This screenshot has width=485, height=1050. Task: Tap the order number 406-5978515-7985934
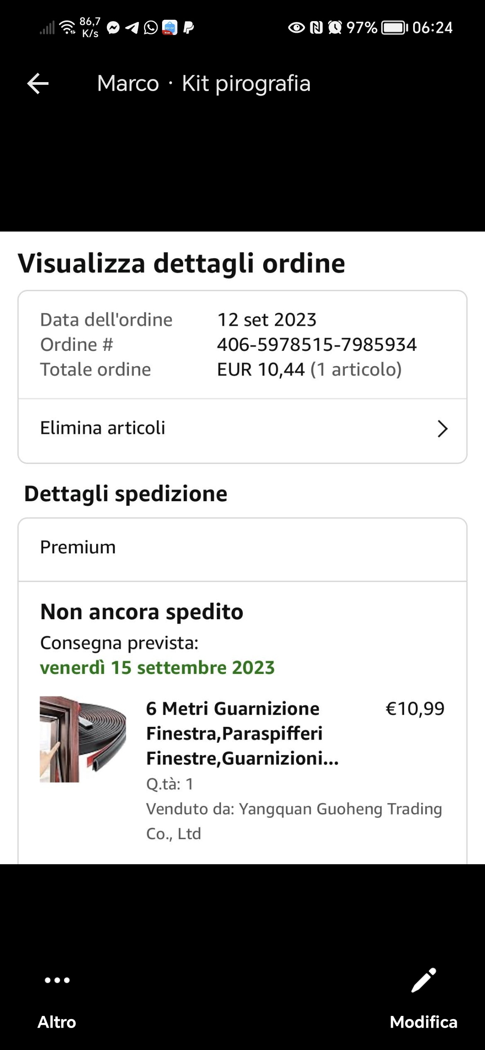[317, 345]
